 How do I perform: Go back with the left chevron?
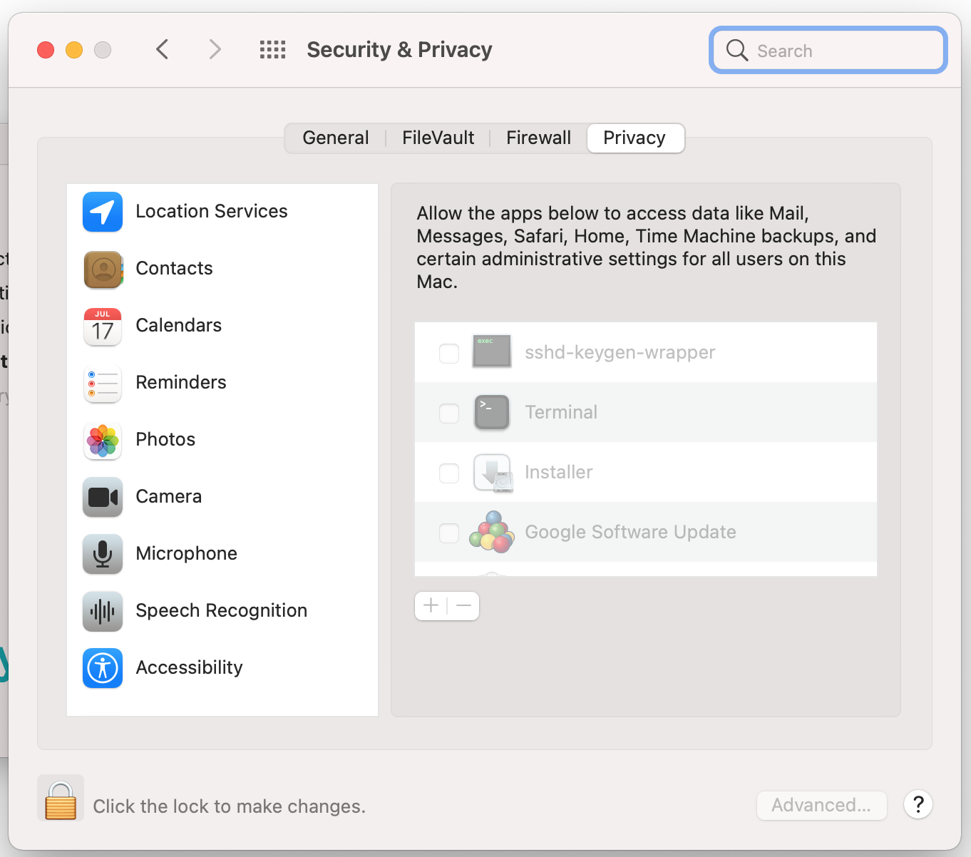pos(163,50)
